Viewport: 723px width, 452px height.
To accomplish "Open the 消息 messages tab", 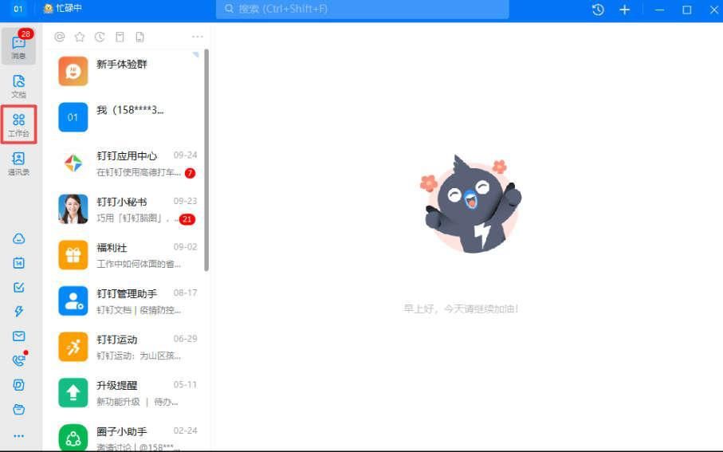I will click(x=18, y=46).
